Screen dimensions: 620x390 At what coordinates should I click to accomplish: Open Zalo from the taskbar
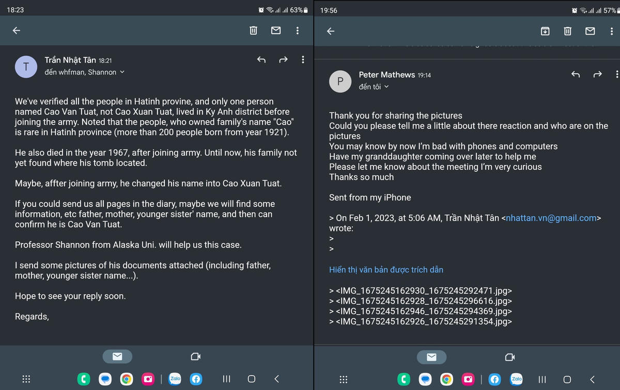coord(175,379)
